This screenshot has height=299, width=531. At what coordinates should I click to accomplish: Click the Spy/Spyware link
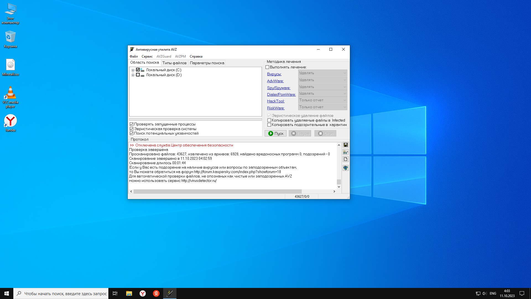coord(278,88)
